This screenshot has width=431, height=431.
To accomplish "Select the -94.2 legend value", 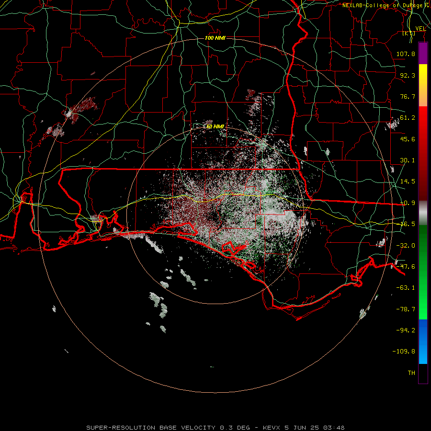I will [x=406, y=330].
